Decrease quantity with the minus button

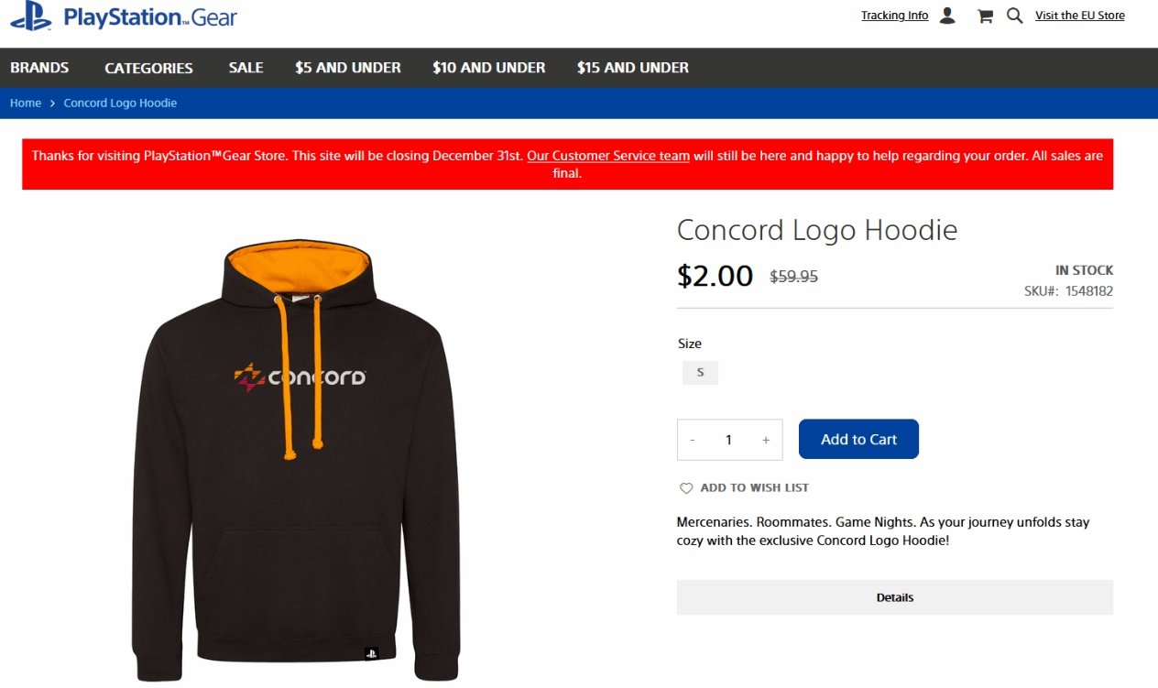pos(693,440)
